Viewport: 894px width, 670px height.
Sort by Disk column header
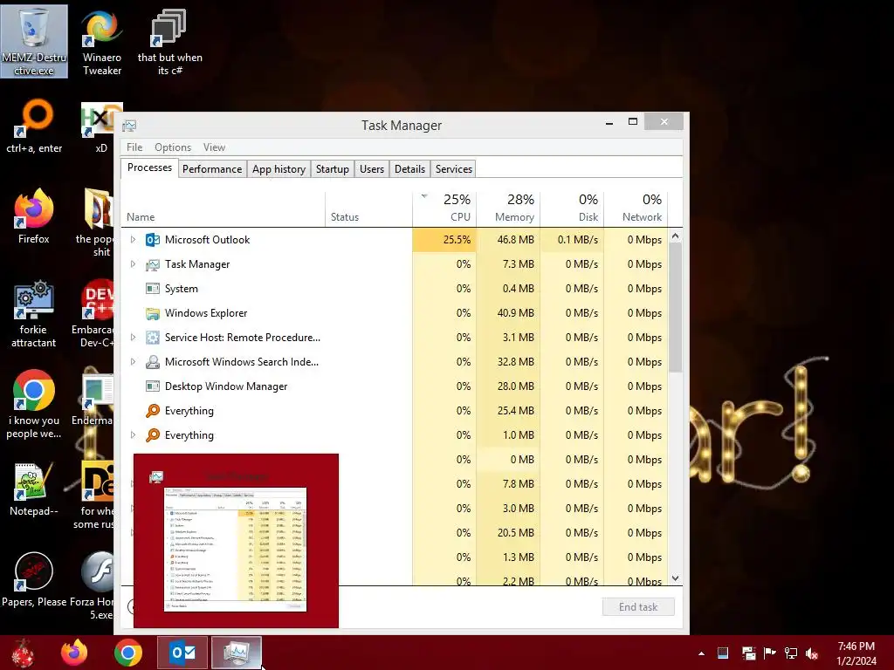pos(573,209)
